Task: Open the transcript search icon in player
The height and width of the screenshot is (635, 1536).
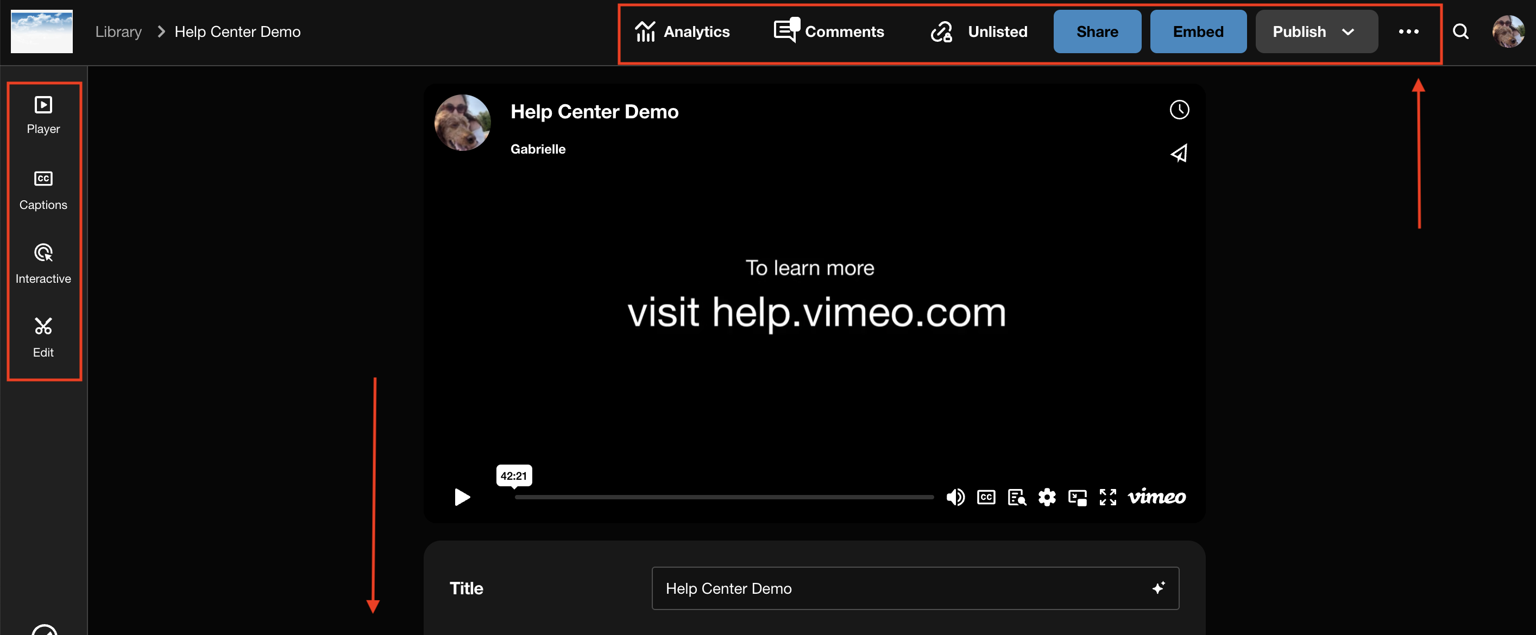Action: point(1016,497)
